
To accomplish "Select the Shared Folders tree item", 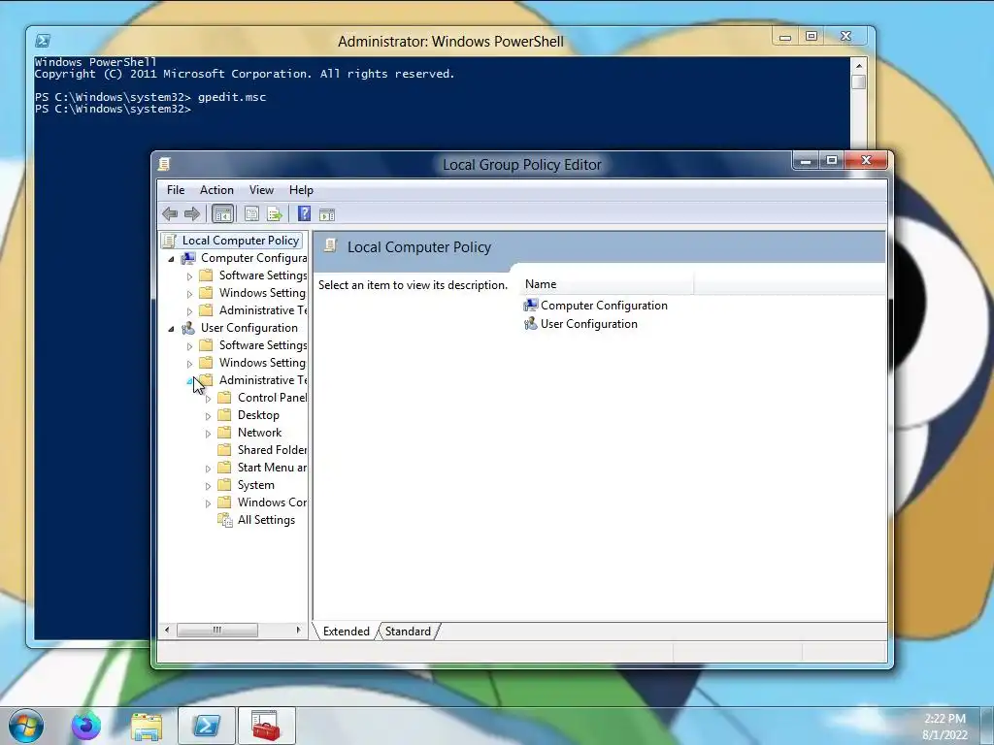I will pos(272,450).
